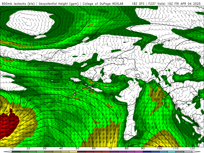Click the darkest green swatch beginning at 10 kts
Screen dimensions: 204x153
[16, 152]
